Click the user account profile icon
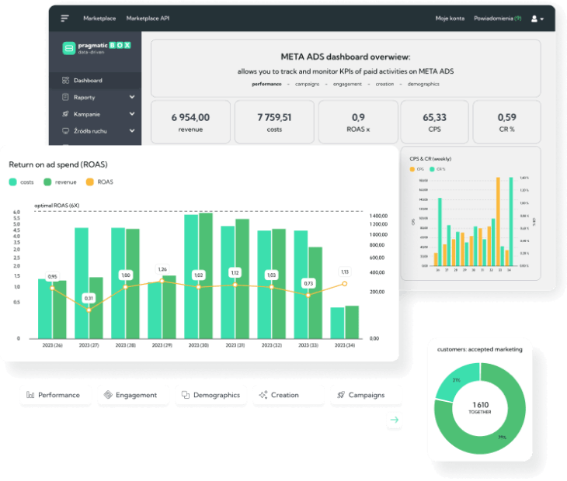The width and height of the screenshot is (567, 481). coord(534,18)
